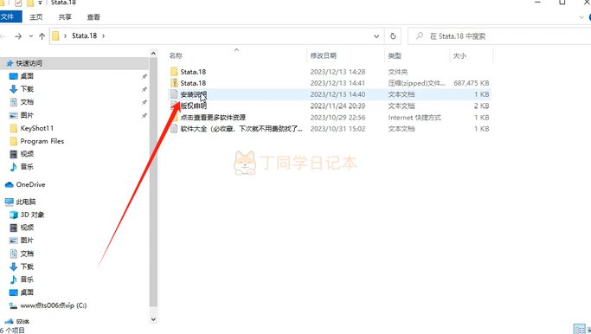The height and width of the screenshot is (334, 591).
Task: Click navigation pane scrollbar up arrow
Action: pos(153,54)
